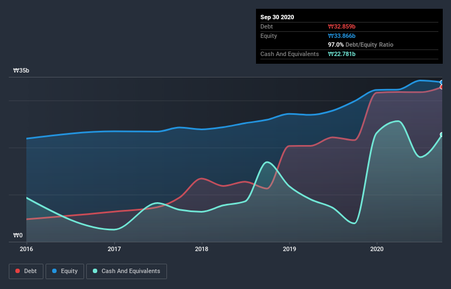Click the 2018 x-axis label

tap(202, 249)
